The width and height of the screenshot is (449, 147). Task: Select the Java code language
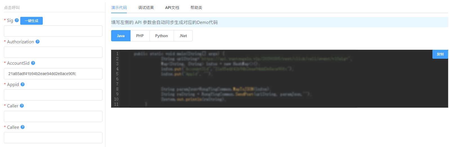(121, 36)
